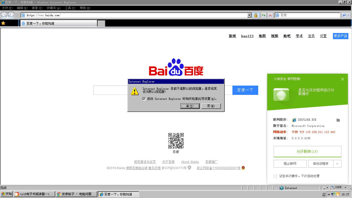This screenshot has height=198, width=352.
Task: Open About Baidu link
Action: pyautogui.click(x=190, y=162)
